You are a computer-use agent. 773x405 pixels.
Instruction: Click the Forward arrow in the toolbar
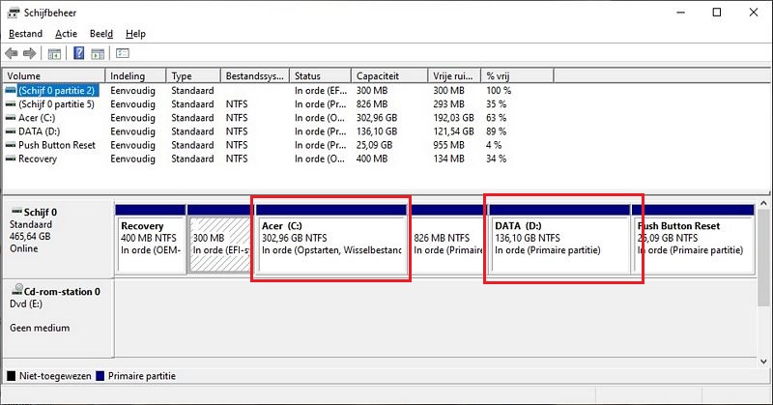[30, 53]
